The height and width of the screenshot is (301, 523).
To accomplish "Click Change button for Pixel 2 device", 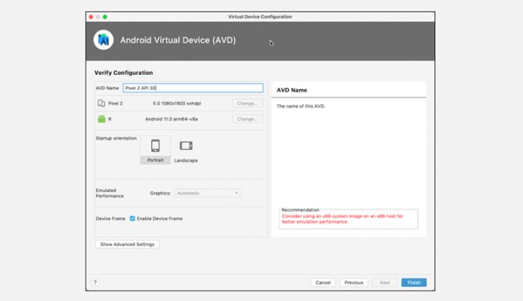I will (x=247, y=104).
